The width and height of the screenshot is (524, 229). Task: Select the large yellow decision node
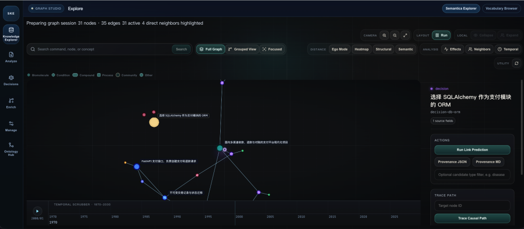point(154,122)
